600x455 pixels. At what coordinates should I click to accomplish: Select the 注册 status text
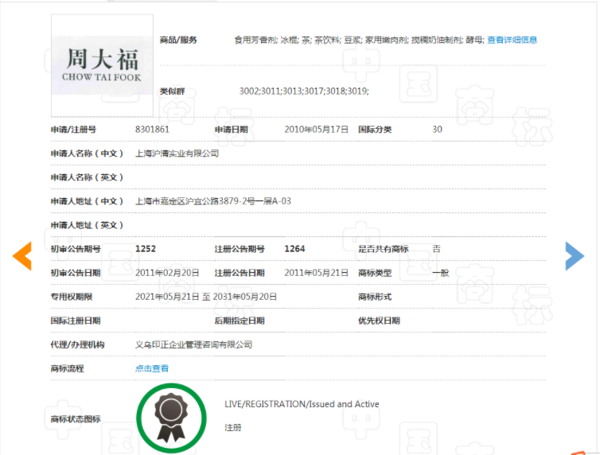coord(233,427)
